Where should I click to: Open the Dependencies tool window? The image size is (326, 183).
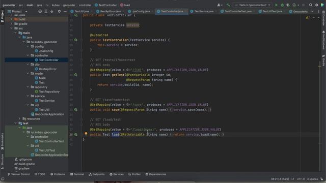tap(156, 174)
